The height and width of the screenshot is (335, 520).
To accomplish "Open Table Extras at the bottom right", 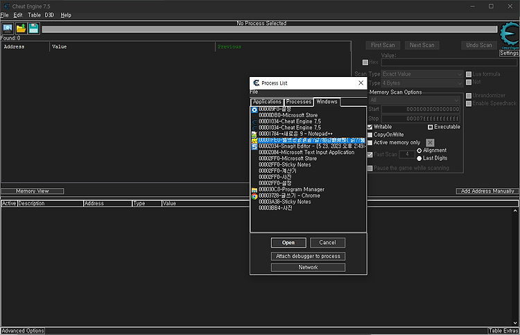I will (x=503, y=331).
